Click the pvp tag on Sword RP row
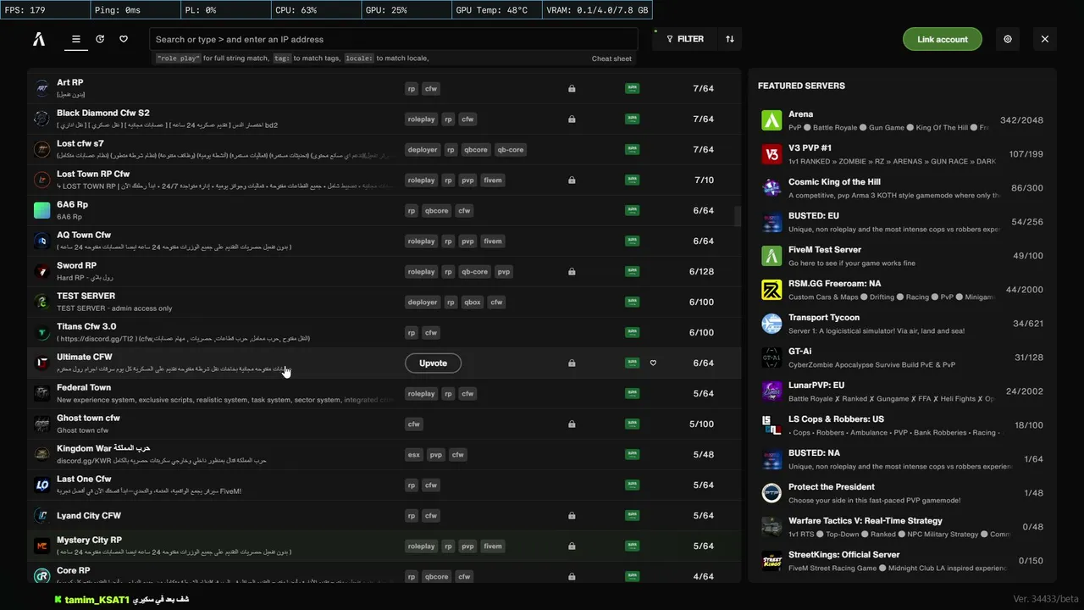Viewport: 1084px width, 610px height. click(x=504, y=272)
